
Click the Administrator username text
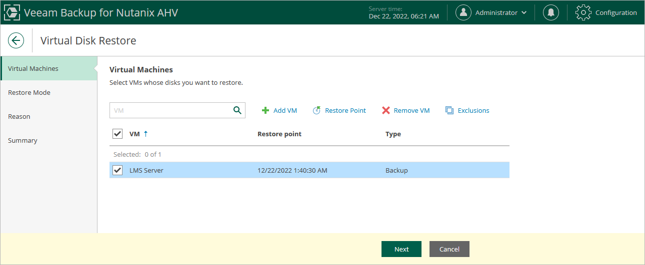[x=496, y=12]
